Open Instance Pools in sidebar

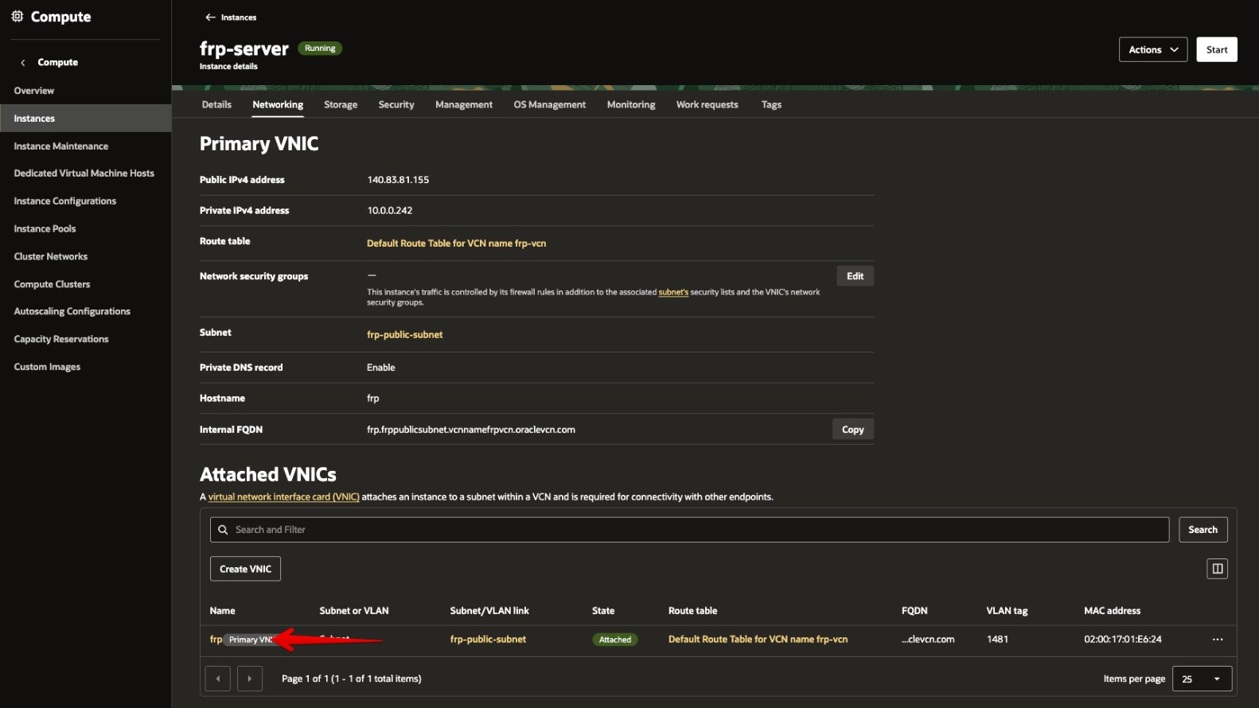pos(45,229)
